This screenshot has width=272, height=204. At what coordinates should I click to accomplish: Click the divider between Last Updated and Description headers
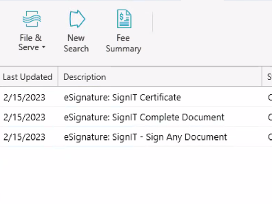click(58, 77)
